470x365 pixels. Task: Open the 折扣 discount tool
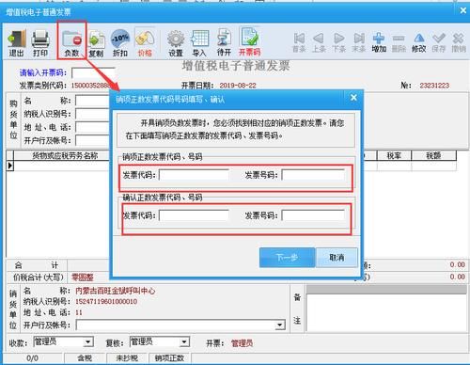pos(120,43)
